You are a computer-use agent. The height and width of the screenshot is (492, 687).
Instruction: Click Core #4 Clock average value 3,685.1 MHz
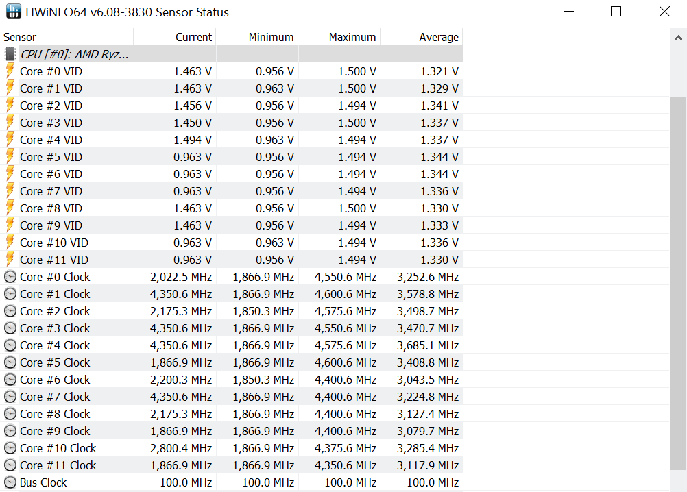[x=428, y=345]
